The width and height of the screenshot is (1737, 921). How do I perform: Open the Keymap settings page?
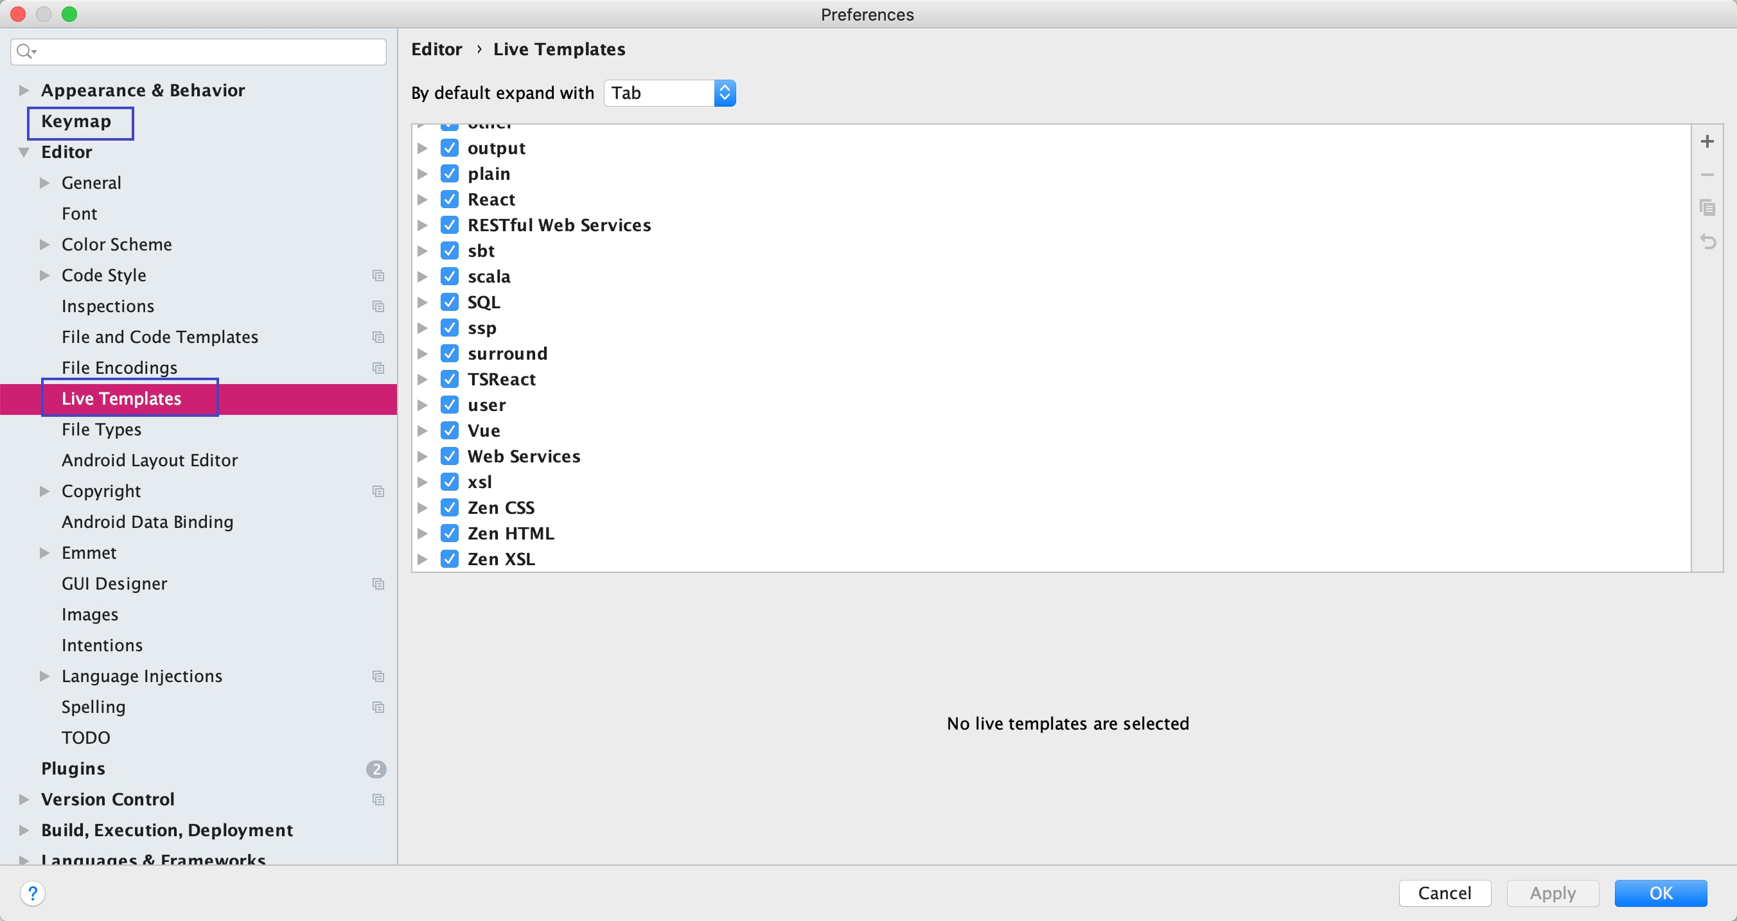76,121
